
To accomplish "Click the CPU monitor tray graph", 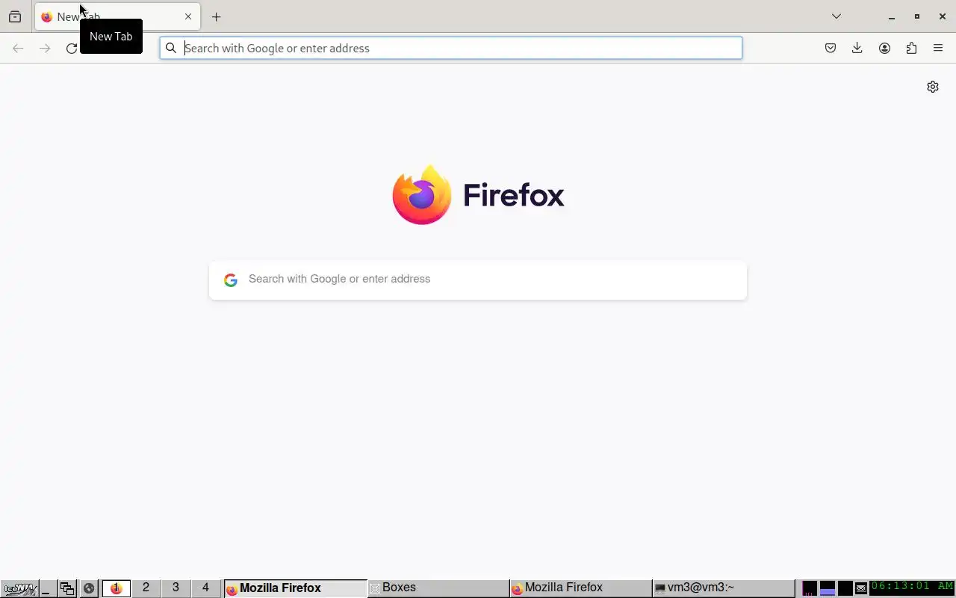I will [x=809, y=588].
